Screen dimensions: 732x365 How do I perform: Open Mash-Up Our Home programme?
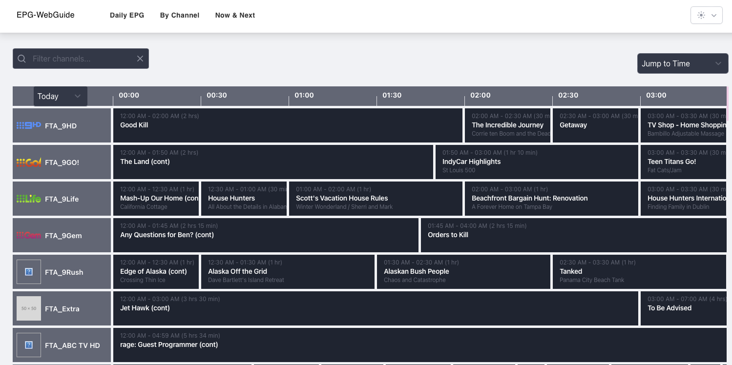[x=156, y=199]
